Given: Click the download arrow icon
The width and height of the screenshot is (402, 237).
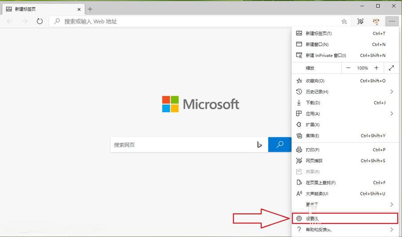Looking at the screenshot, I should click(x=299, y=103).
